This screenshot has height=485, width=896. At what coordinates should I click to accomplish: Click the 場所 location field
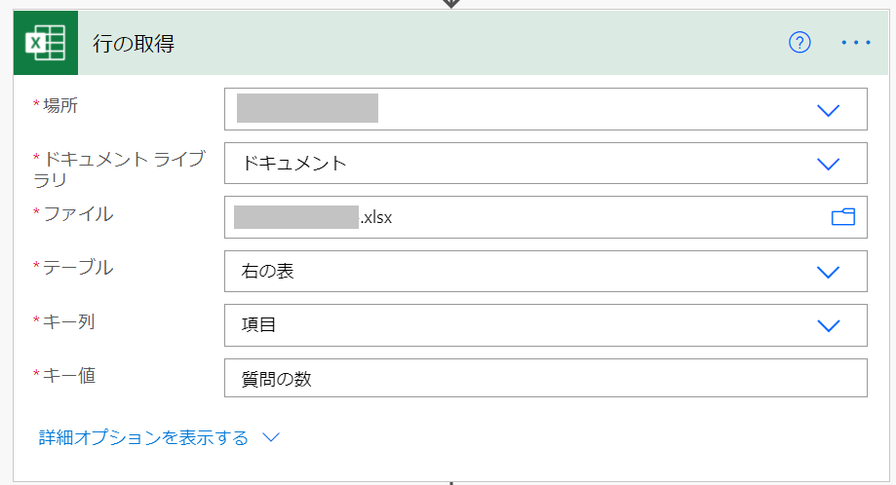coord(546,109)
